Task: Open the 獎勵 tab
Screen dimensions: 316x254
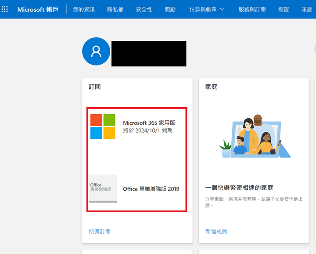Action: coord(170,10)
